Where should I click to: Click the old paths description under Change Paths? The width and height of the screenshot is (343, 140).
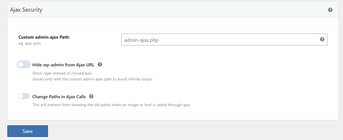pos(111,105)
